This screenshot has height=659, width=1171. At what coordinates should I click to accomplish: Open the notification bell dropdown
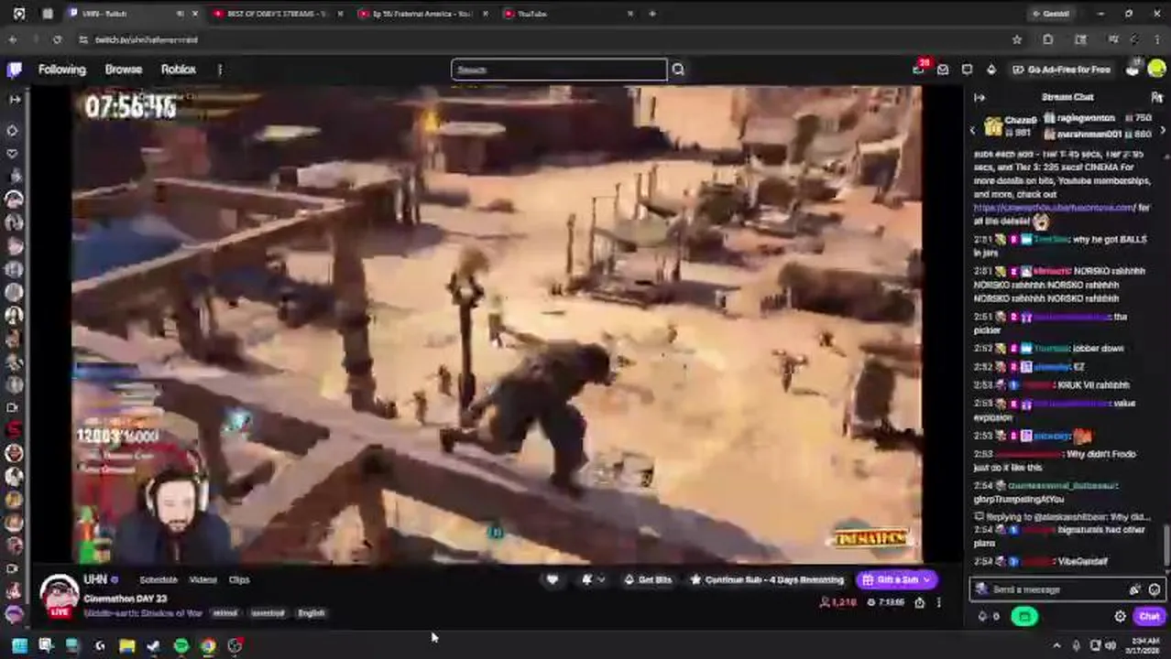(593, 579)
